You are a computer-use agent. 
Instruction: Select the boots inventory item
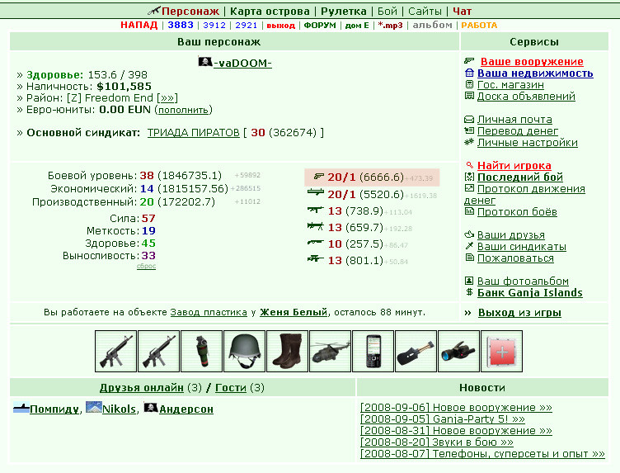(x=288, y=352)
